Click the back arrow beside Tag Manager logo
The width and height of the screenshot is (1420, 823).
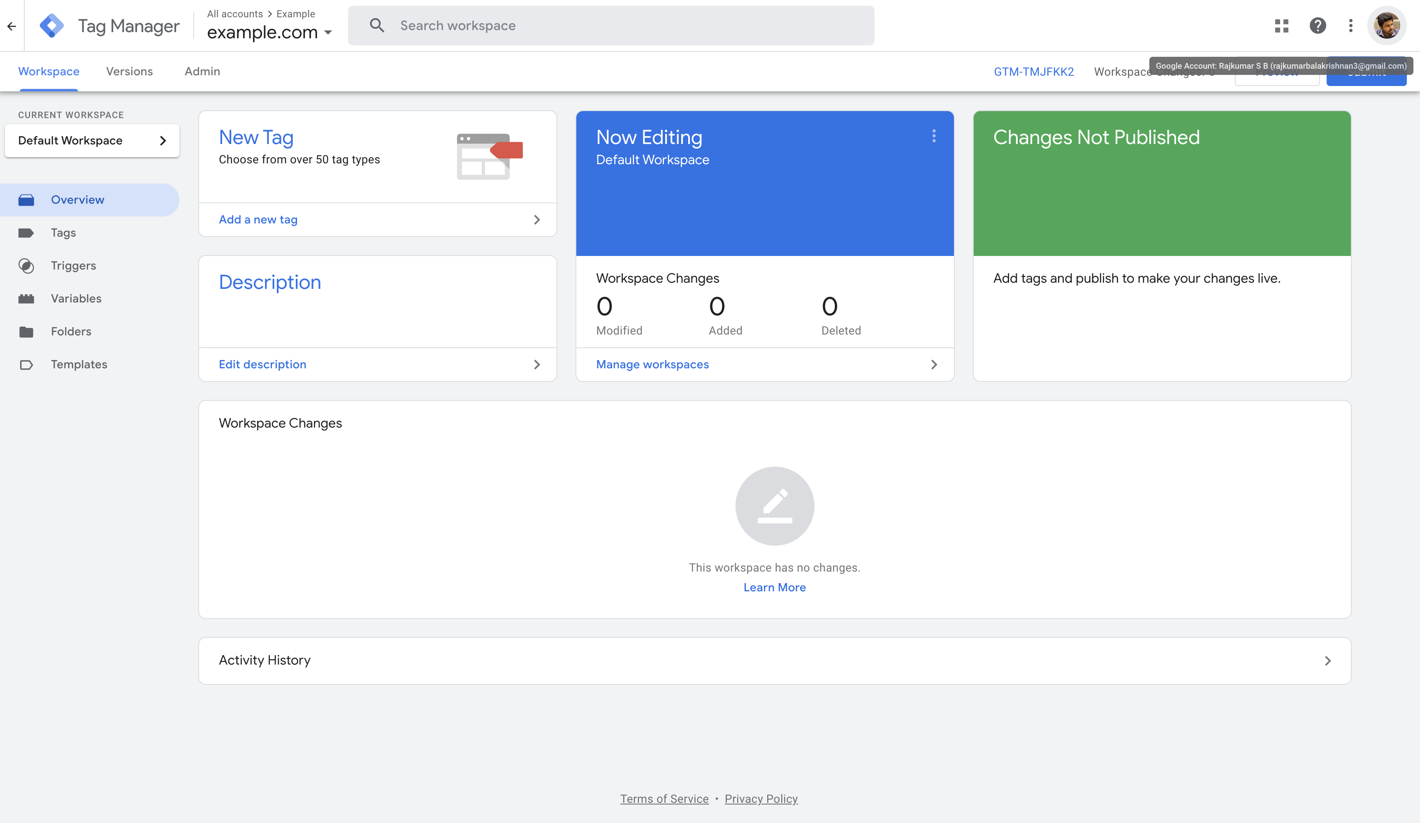(12, 26)
